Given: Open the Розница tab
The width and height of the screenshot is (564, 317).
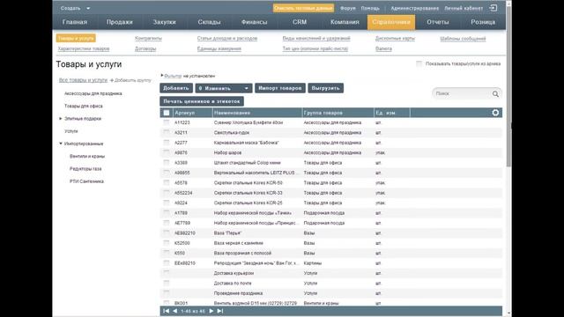Looking at the screenshot, I should [x=483, y=22].
